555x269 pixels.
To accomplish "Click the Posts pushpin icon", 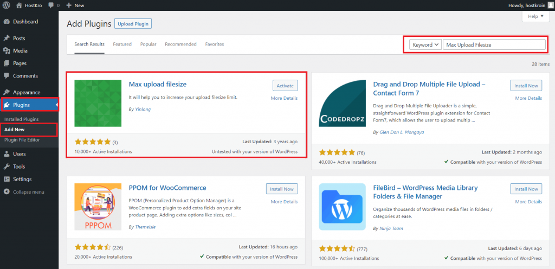I will (7, 38).
